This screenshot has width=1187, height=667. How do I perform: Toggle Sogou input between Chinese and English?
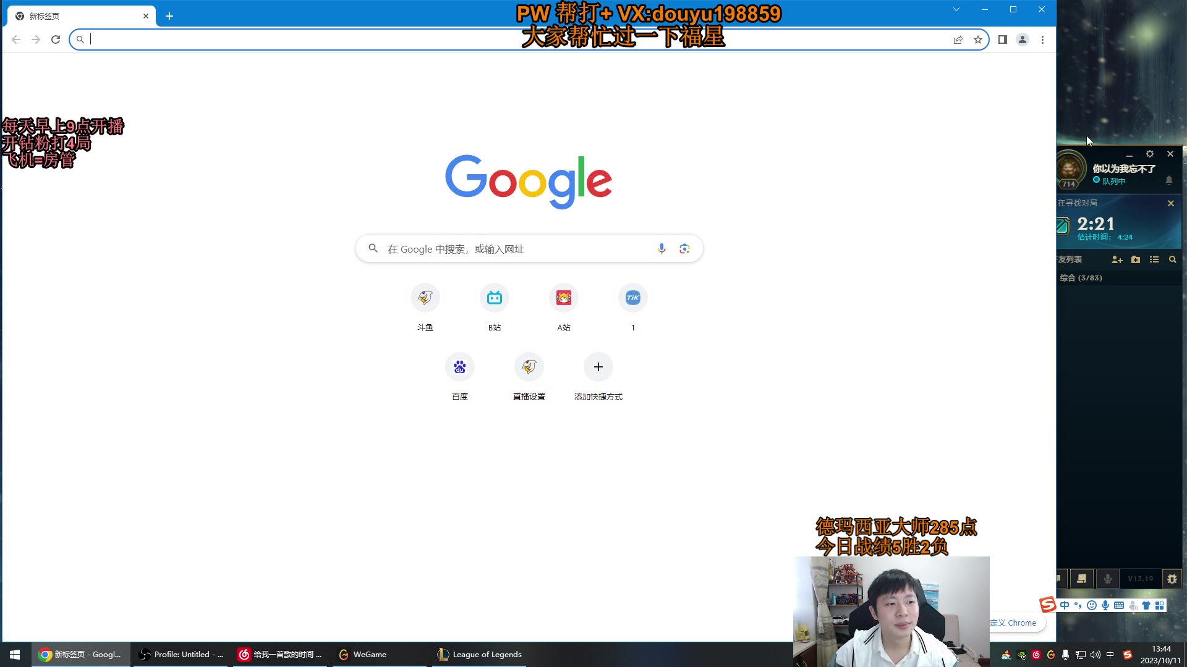coord(1065,605)
